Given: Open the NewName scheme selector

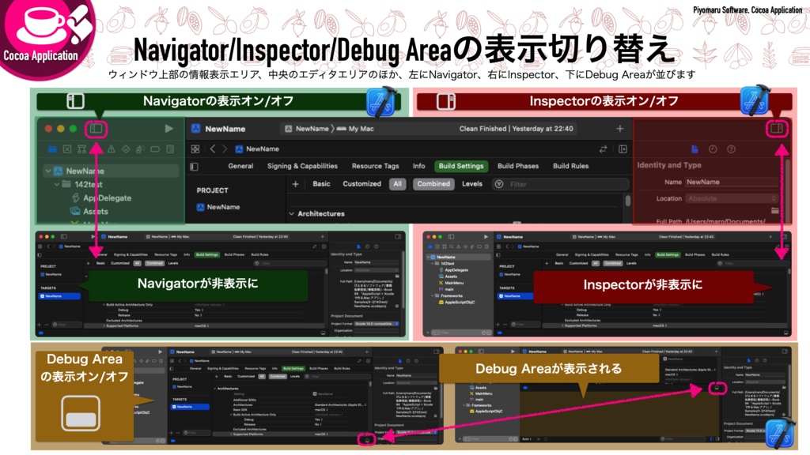Looking at the screenshot, I should [307, 129].
